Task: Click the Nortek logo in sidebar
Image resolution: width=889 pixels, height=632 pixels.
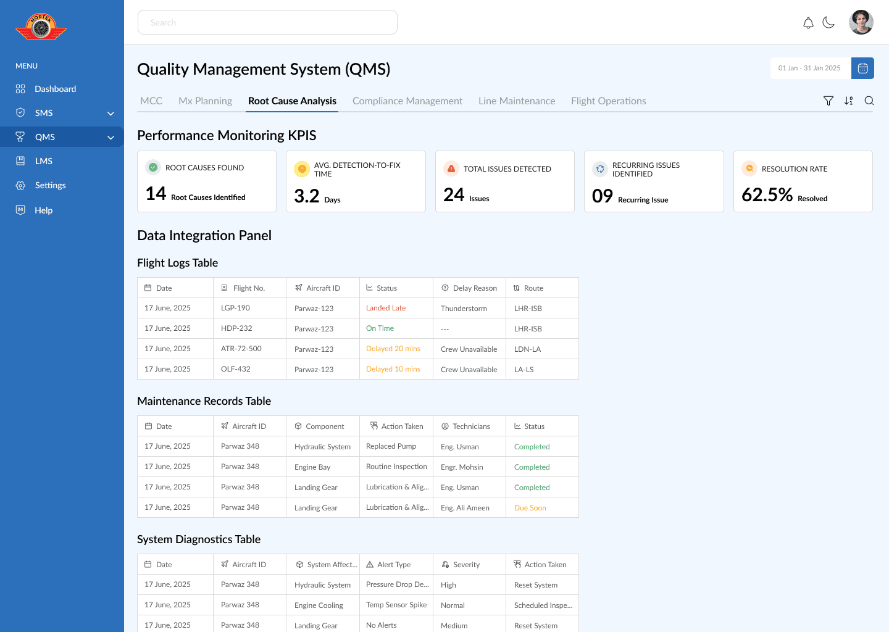Action: click(x=41, y=27)
